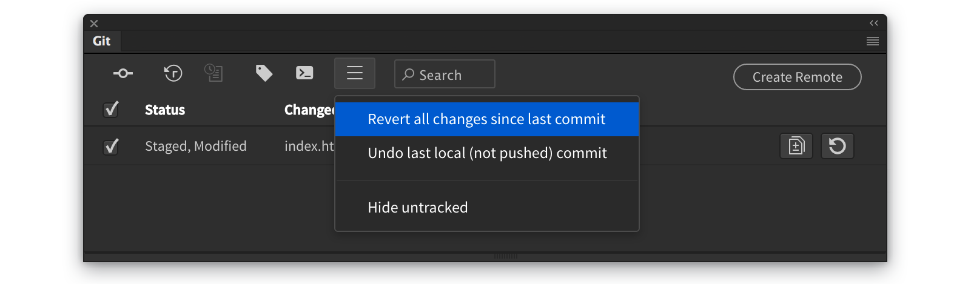Open the panel options menu at top right
This screenshot has width=971, height=284.
(x=873, y=41)
